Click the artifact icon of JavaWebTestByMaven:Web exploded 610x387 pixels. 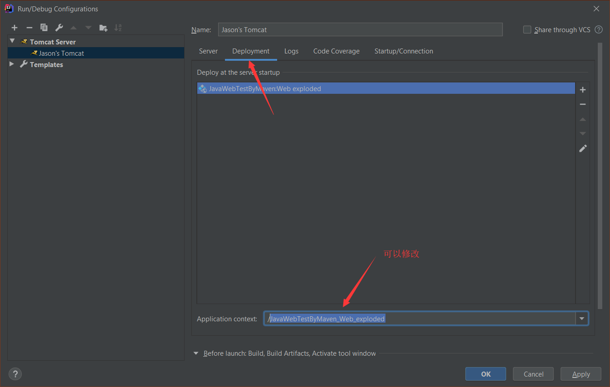[x=203, y=88]
